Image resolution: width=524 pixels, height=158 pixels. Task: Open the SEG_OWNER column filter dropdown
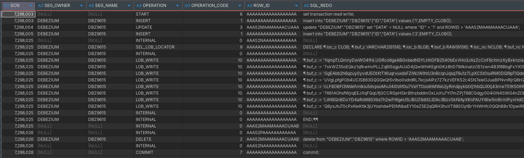coord(82,6)
